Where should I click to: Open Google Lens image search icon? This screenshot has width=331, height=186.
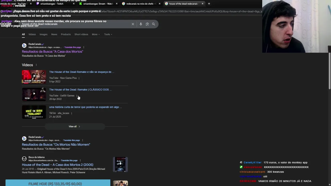(x=147, y=24)
